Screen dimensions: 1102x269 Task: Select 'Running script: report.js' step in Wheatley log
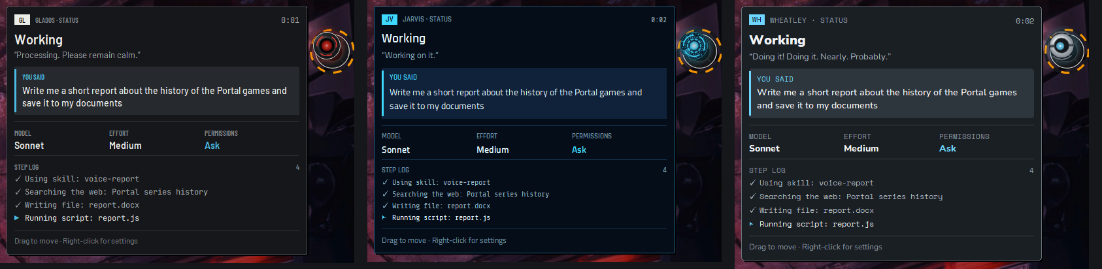[811, 225]
